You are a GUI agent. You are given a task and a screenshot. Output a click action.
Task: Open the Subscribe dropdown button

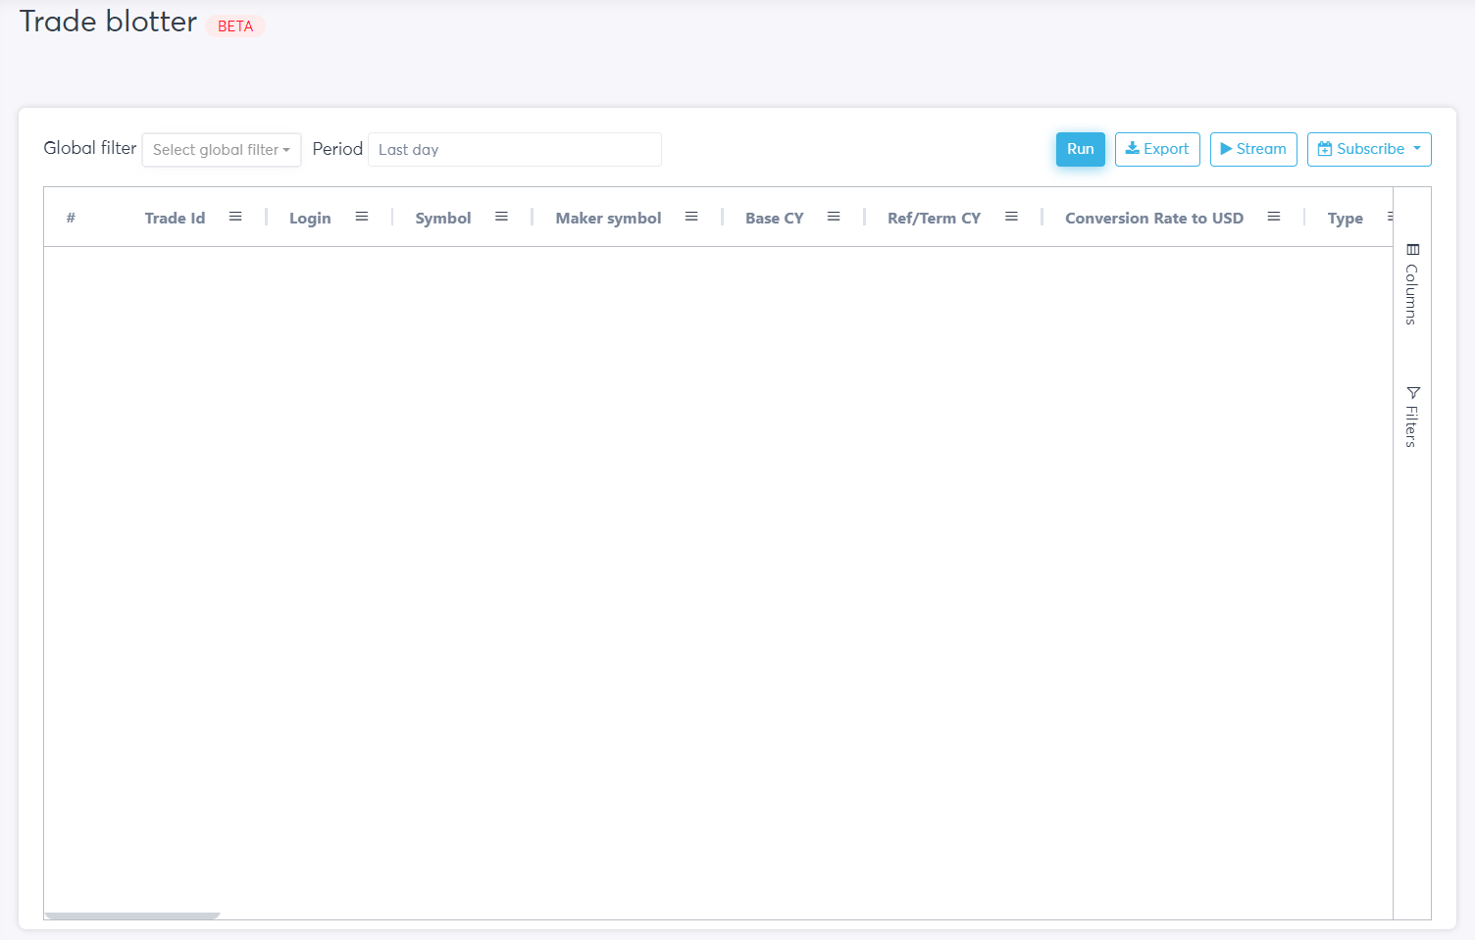click(x=1369, y=149)
